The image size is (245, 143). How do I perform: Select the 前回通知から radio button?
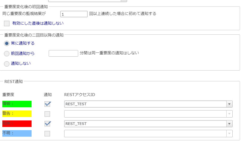(7, 54)
